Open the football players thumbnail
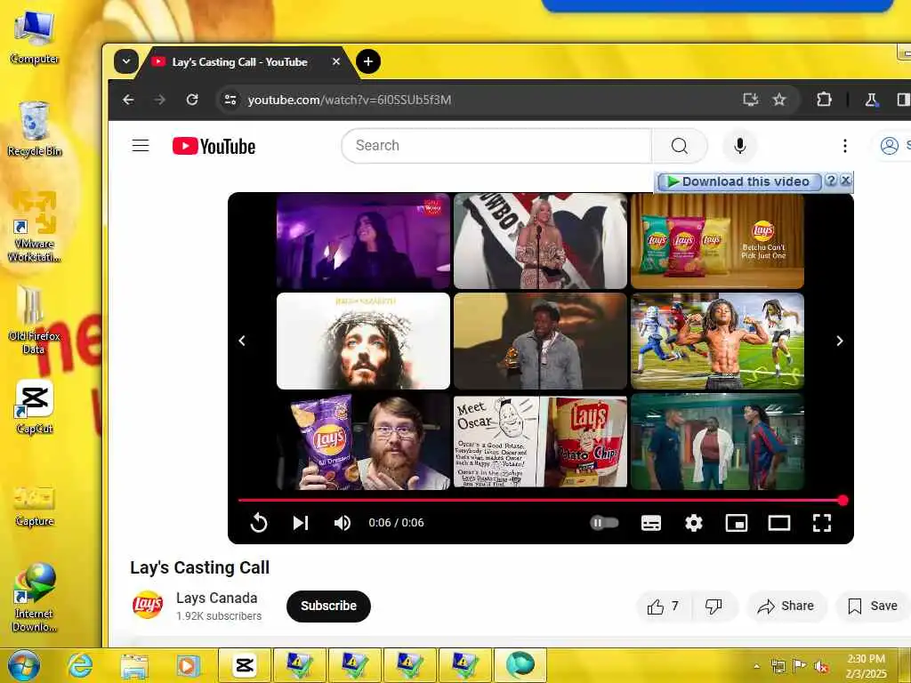 pos(718,341)
